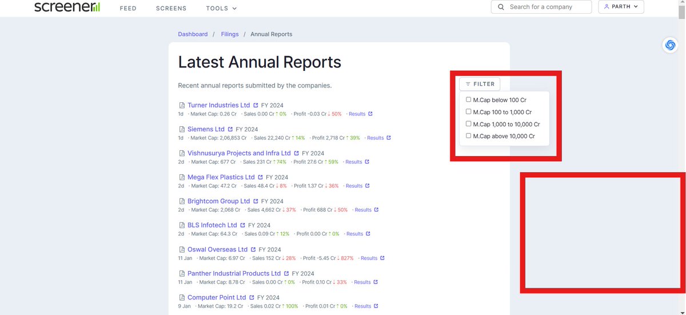
Task: Open external link icon after Oswal Overseas Ltd
Action: [x=253, y=249]
